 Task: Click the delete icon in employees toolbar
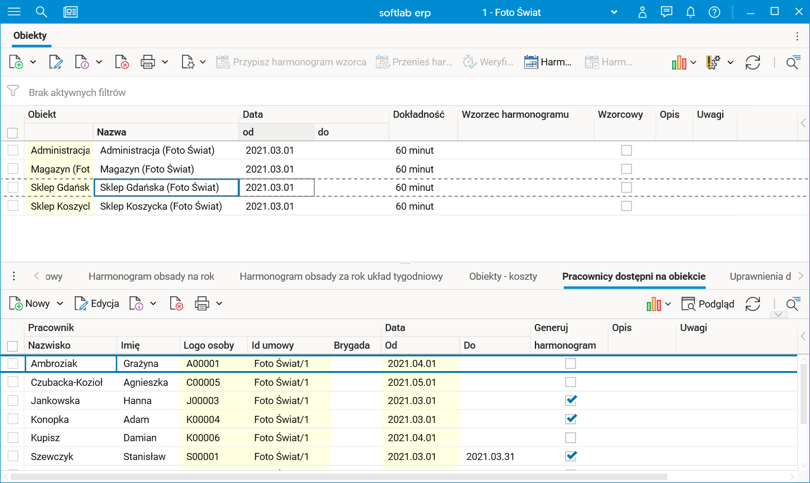[x=176, y=304]
